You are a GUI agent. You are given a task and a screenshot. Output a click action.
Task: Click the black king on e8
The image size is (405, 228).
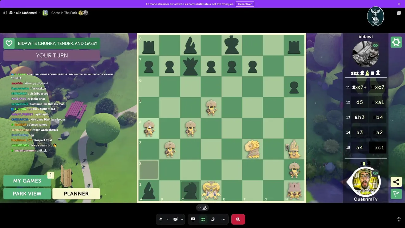(x=232, y=45)
